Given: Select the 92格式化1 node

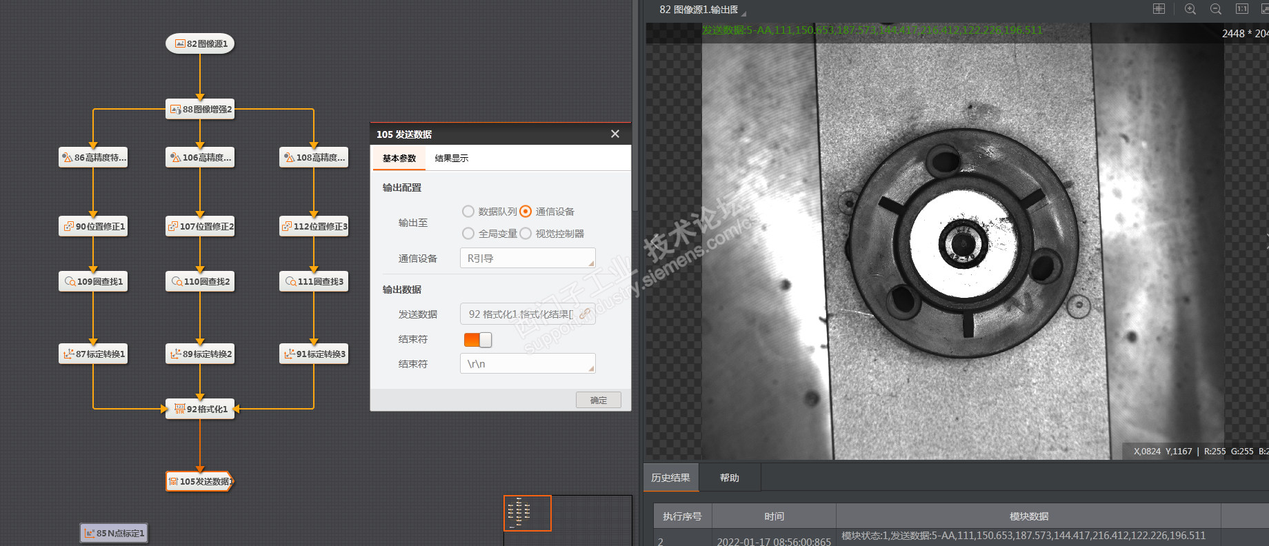Looking at the screenshot, I should point(200,409).
